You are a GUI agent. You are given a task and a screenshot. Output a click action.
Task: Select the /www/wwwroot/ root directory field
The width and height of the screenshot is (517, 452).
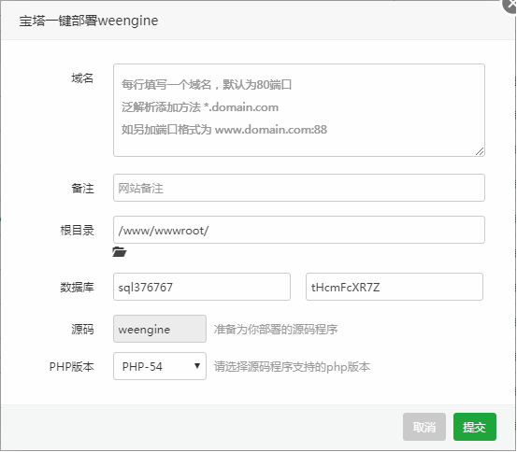299,230
